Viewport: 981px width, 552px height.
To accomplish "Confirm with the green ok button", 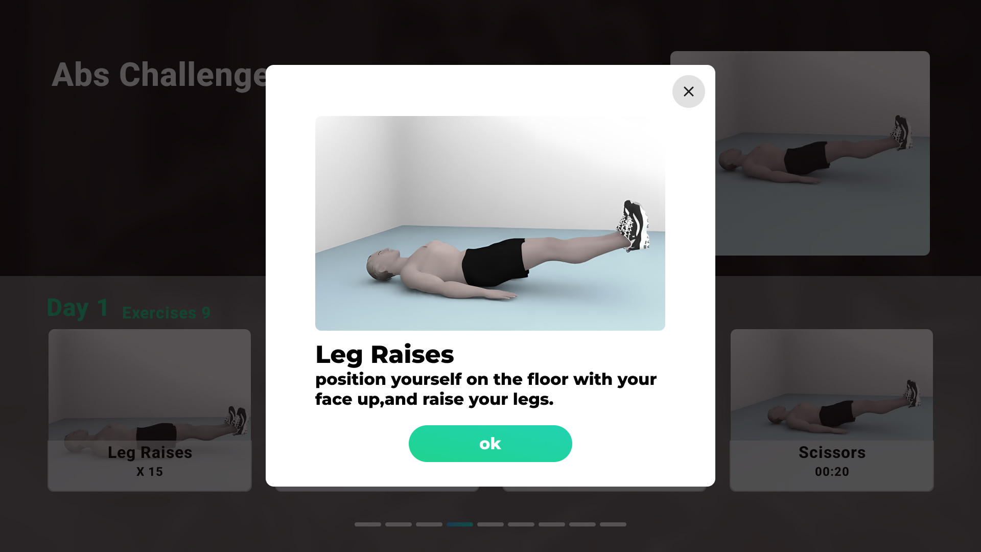I will point(490,444).
